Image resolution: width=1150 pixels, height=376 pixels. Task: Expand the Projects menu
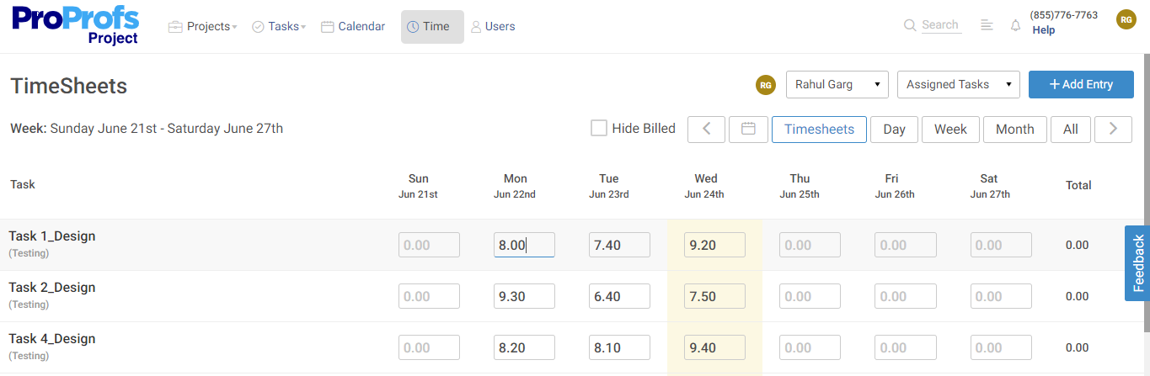(x=202, y=26)
